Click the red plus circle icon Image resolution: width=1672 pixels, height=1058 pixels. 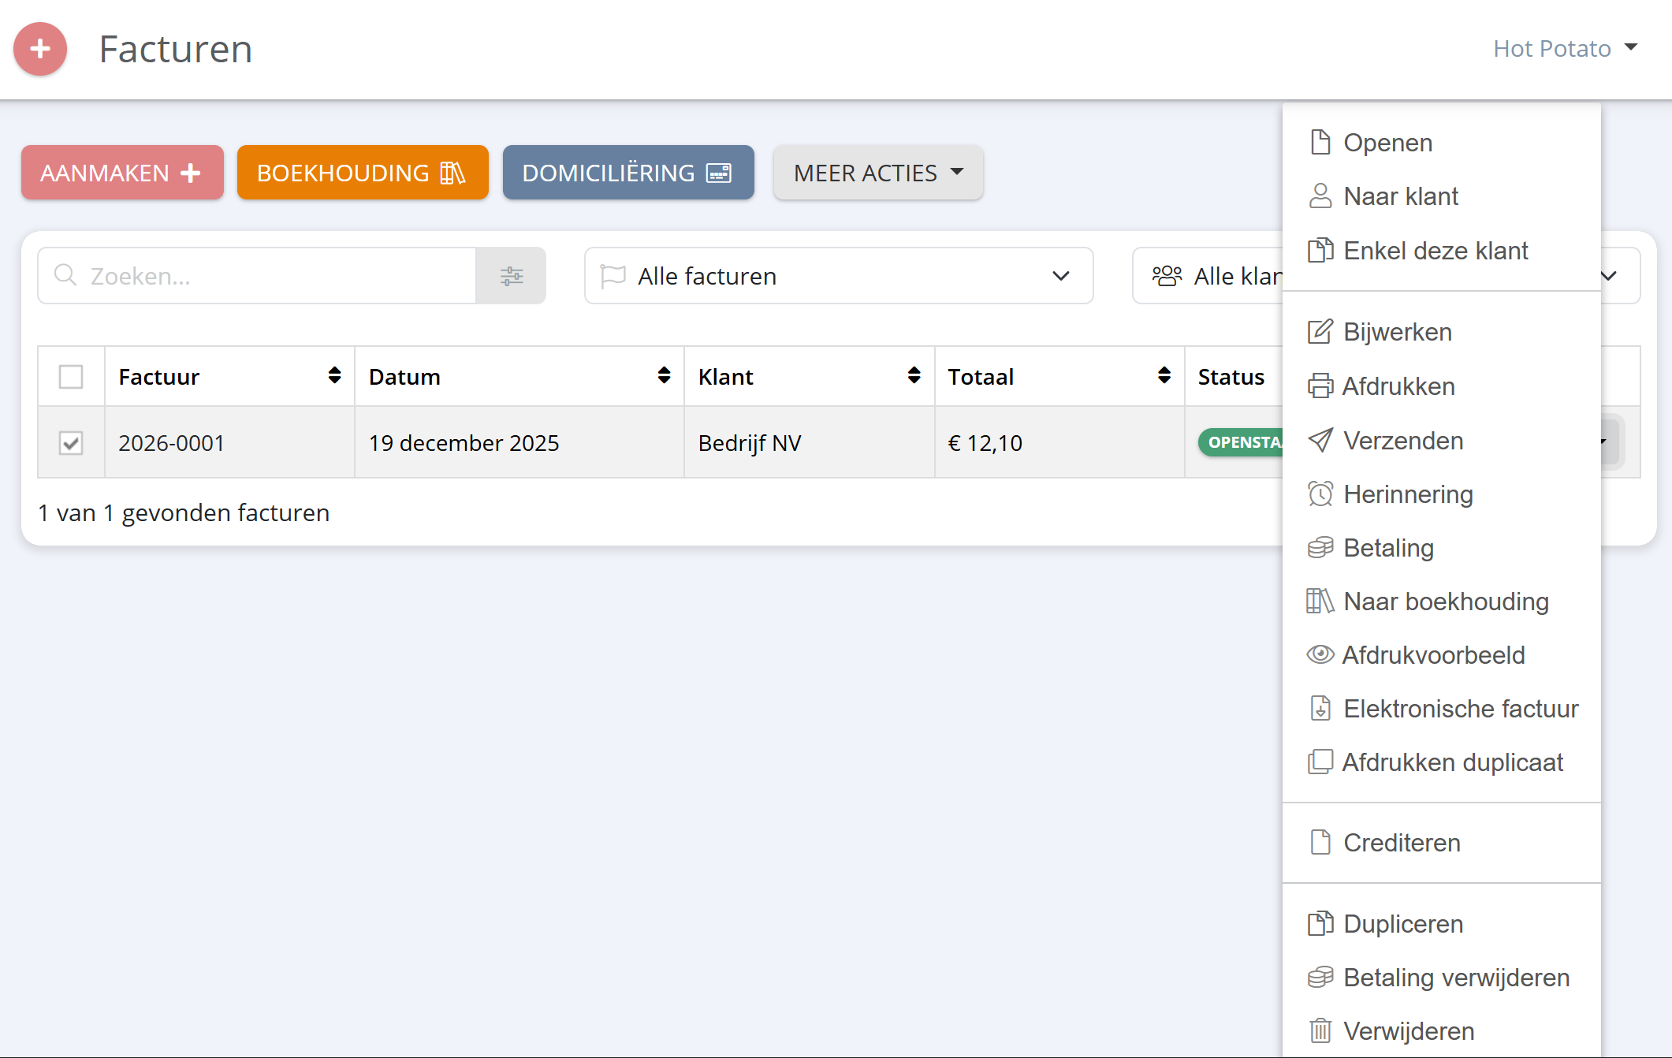[x=40, y=49]
